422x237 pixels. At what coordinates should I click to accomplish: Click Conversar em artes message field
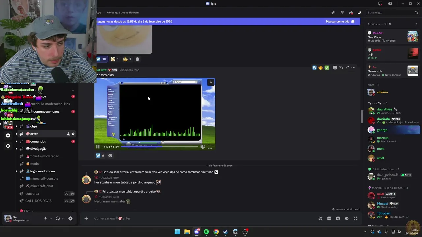pyautogui.click(x=204, y=218)
